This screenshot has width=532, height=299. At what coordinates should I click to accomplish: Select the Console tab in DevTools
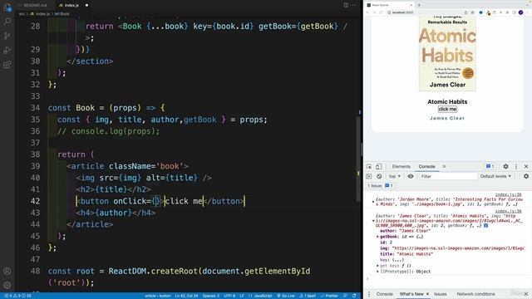426,166
